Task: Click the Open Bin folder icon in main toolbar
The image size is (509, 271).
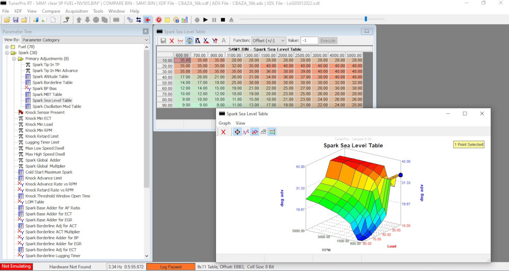Action: point(7,20)
